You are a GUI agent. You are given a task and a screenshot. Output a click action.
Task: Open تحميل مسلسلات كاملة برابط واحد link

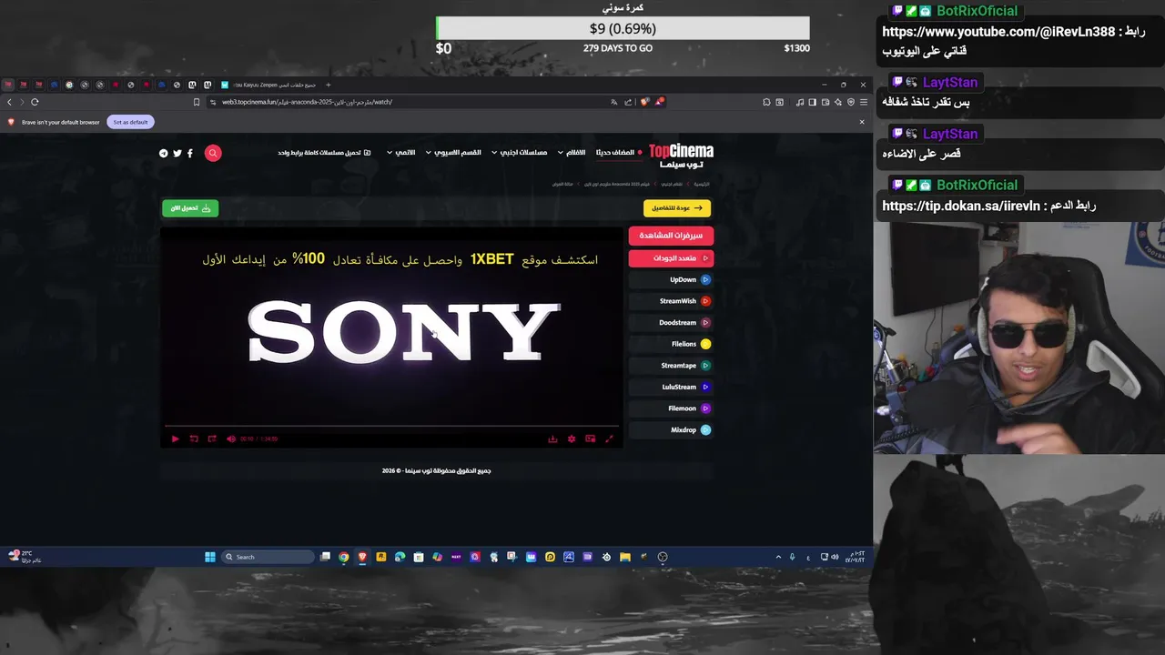(x=324, y=152)
